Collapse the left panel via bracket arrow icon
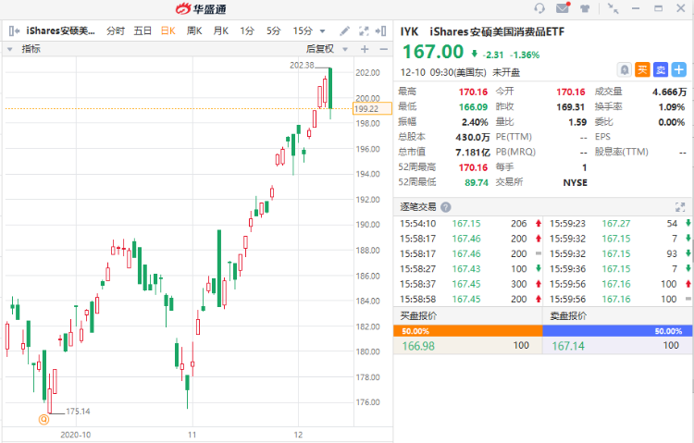 [x=14, y=31]
